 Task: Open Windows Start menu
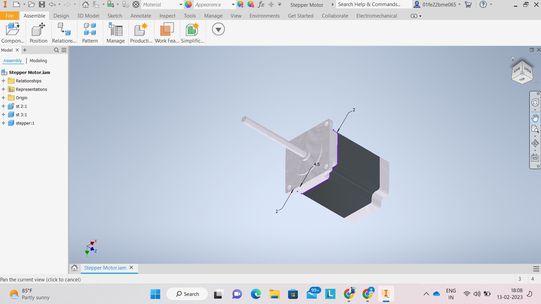coord(155,294)
